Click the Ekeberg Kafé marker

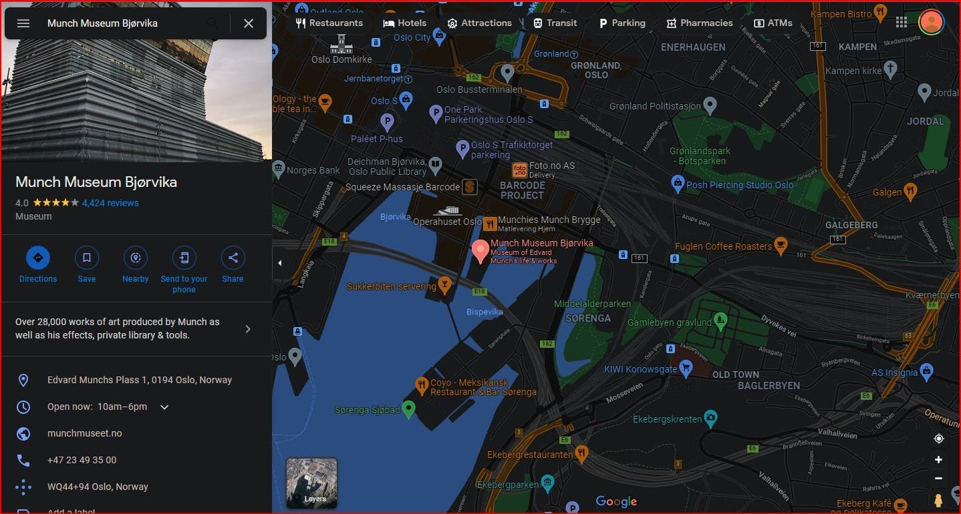point(900,505)
